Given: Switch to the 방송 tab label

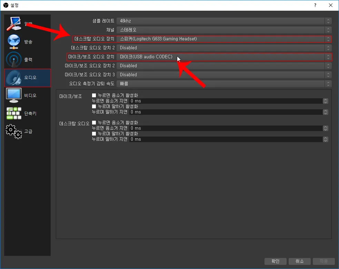Looking at the screenshot, I should point(28,42).
